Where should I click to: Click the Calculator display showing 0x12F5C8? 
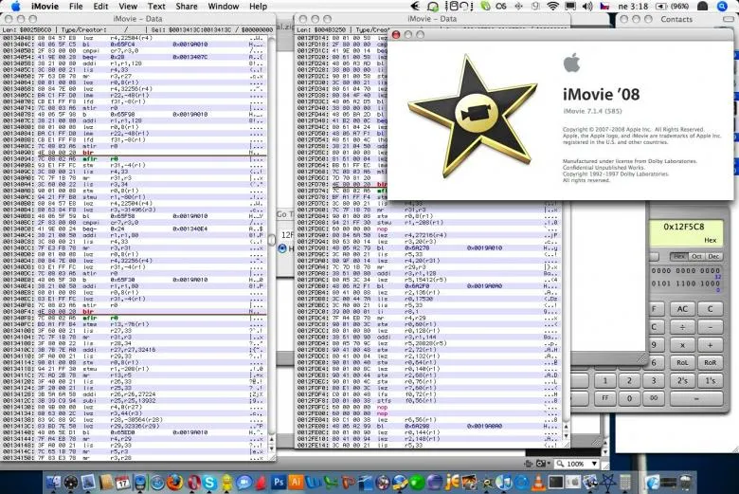[x=686, y=232]
